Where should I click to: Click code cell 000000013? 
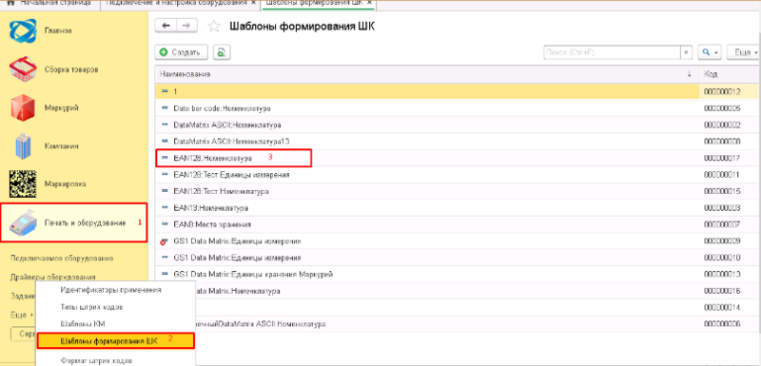[722, 275]
